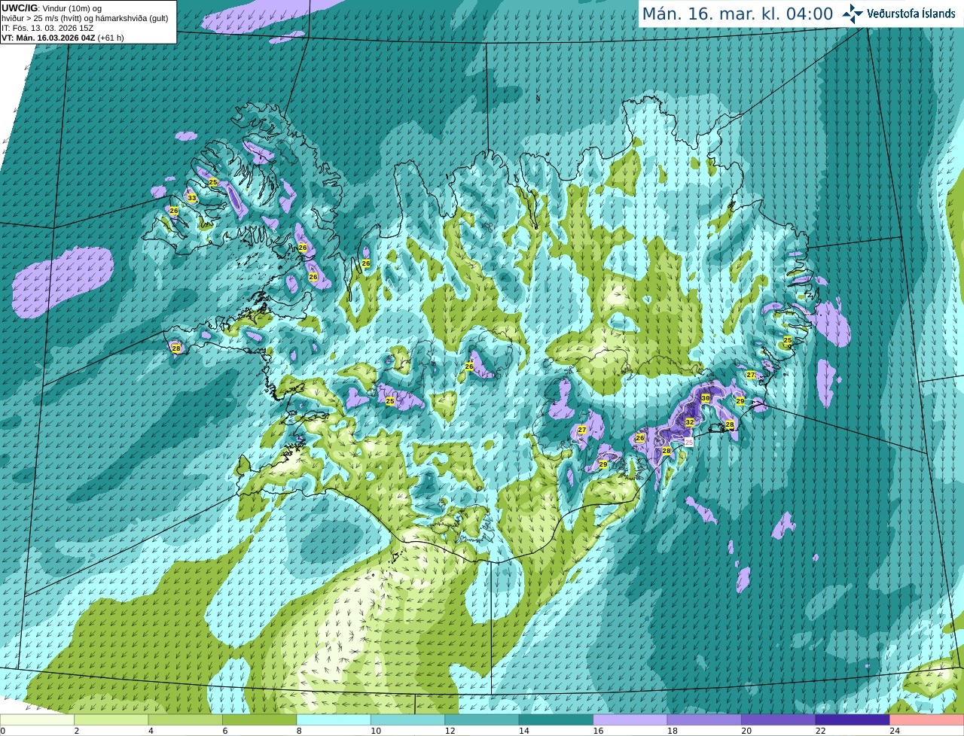964x736 pixels.
Task: Pick the 2–4 m/s legend swatch
Action: pos(111,720)
